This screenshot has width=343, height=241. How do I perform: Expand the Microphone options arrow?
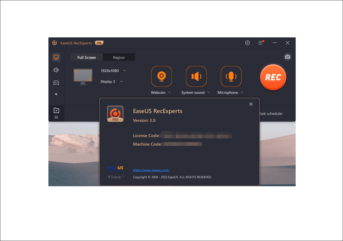[242, 92]
